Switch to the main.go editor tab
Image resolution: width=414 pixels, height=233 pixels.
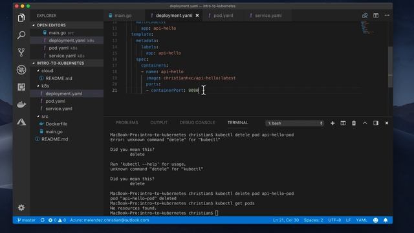point(123,16)
